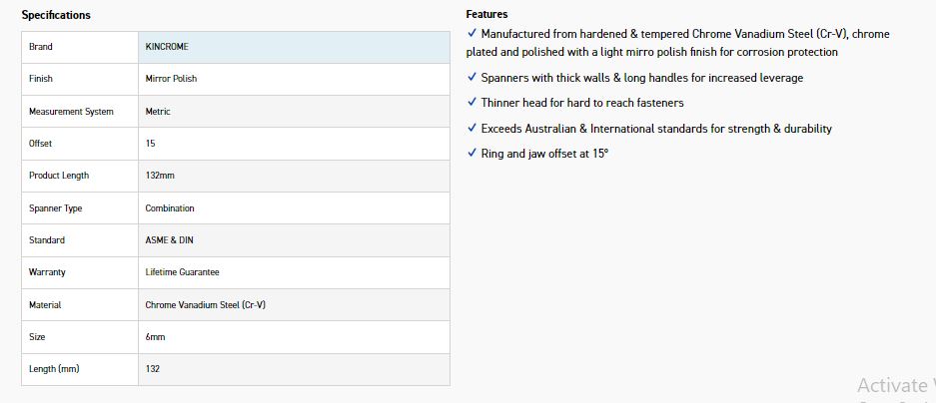Click the Offset row label
936x403 pixels.
pos(41,144)
